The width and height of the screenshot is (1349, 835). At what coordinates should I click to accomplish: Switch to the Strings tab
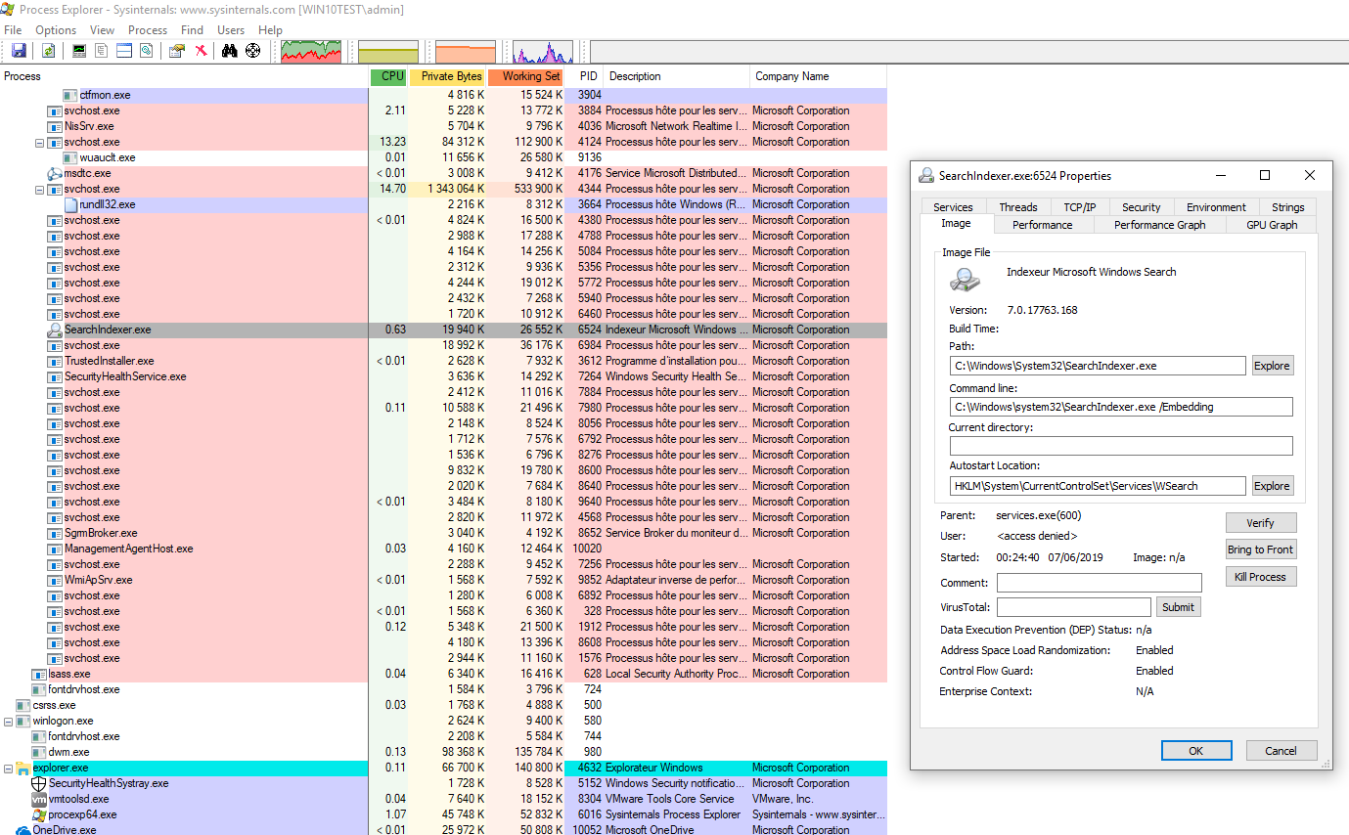point(1287,207)
